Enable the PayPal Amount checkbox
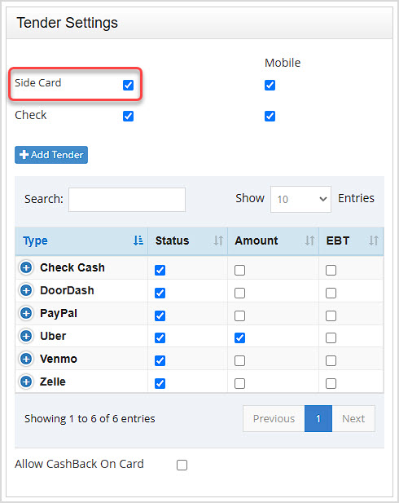The image size is (399, 503). tap(239, 315)
